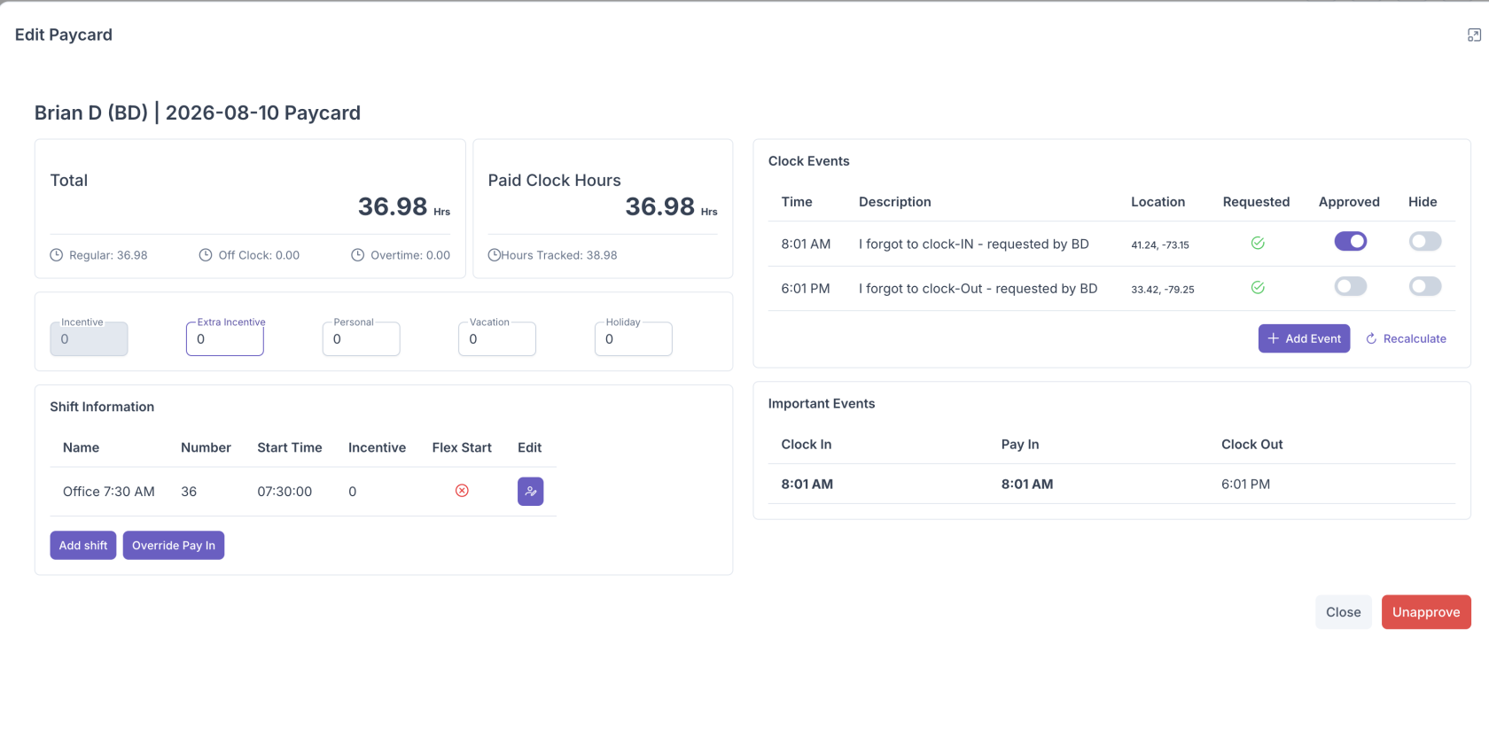This screenshot has width=1489, height=753.
Task: Click into the Holiday hours field
Action: click(x=634, y=338)
